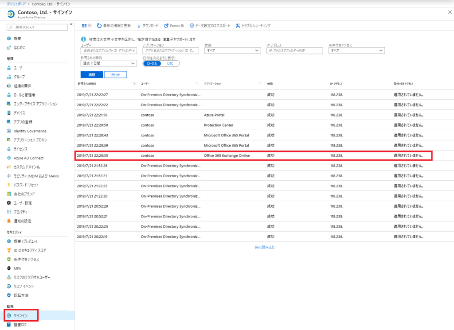Viewport: 454px width, 330px height.
Task: Open the 許可された時刻 time range dropdown
Action: click(109, 63)
